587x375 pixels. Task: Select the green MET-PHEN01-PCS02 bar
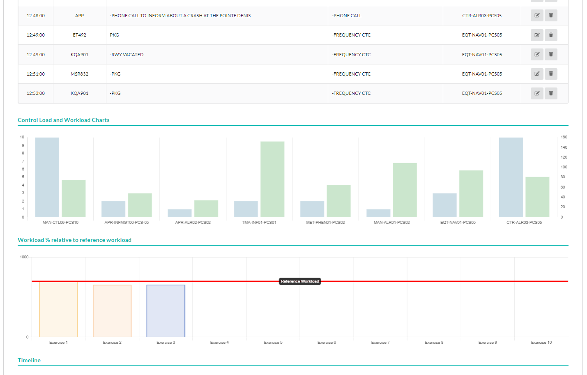click(338, 201)
